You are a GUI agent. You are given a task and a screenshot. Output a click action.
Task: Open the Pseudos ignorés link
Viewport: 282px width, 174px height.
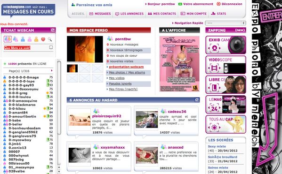pos(120,83)
